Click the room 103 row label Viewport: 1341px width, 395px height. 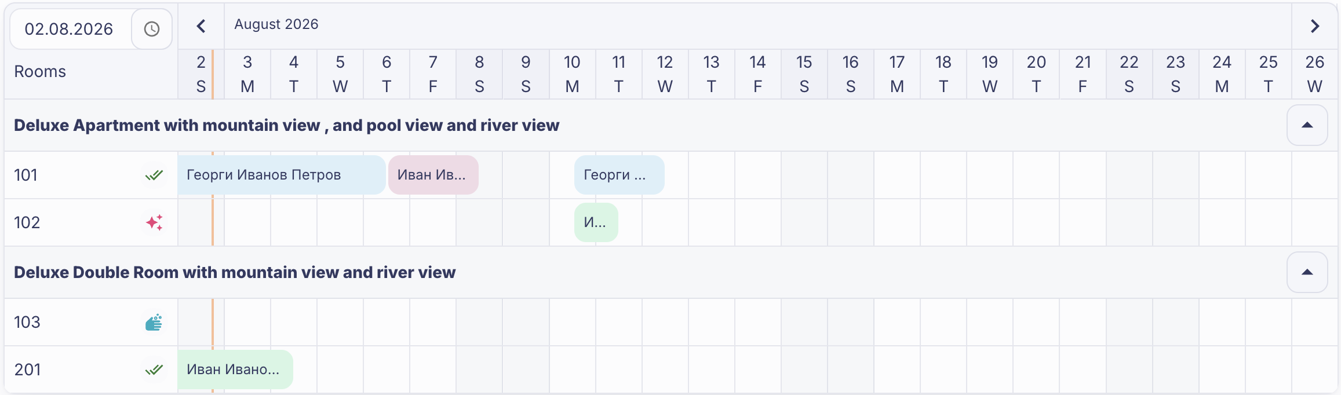click(27, 322)
